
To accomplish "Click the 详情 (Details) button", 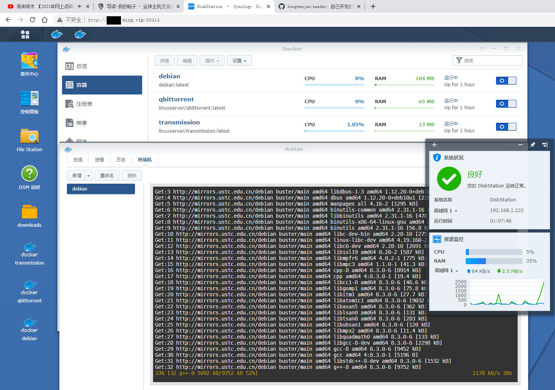I will tap(164, 60).
